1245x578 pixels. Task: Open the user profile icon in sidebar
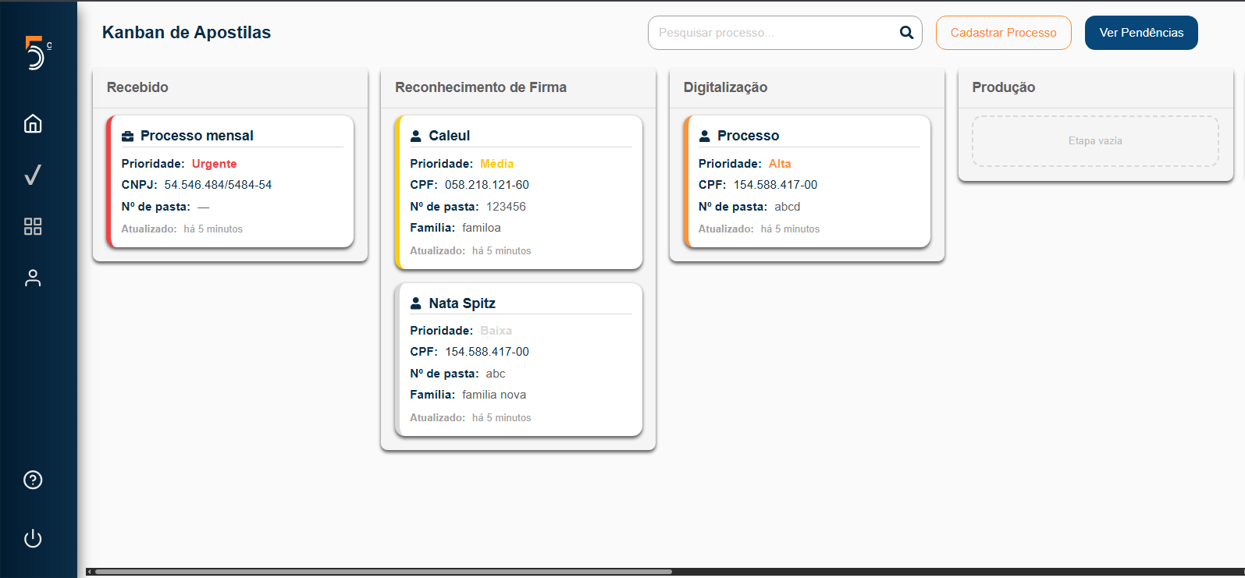tap(33, 278)
